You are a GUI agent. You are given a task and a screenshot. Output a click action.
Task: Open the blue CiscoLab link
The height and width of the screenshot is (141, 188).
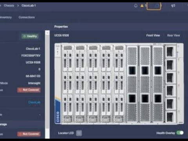point(34,102)
